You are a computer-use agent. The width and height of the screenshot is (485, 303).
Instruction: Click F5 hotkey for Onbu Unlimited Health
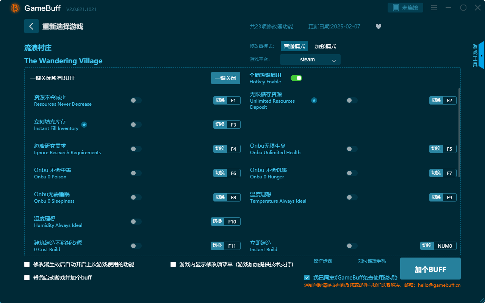pyautogui.click(x=443, y=149)
